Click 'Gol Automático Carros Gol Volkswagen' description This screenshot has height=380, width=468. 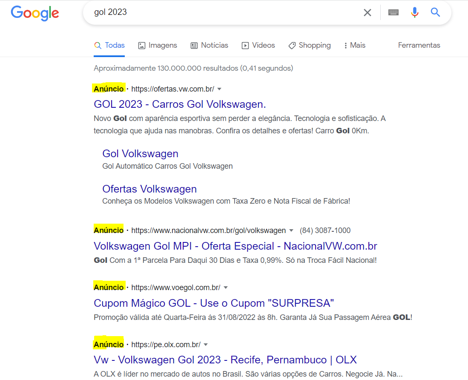(167, 166)
